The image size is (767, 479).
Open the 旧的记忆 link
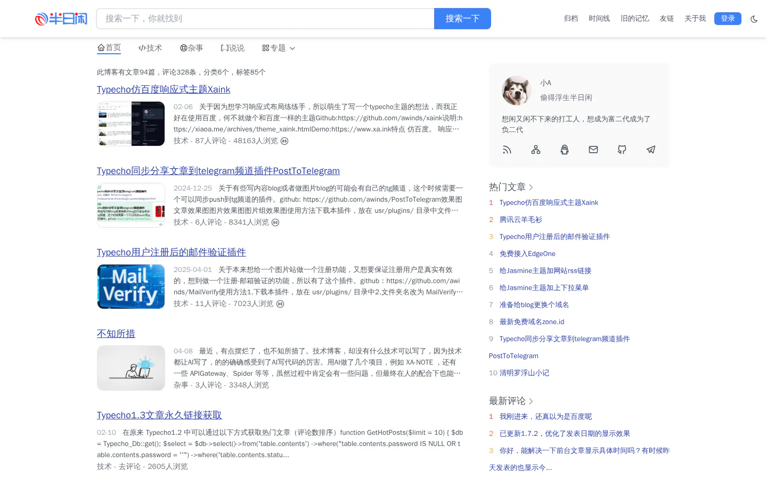[x=635, y=19]
